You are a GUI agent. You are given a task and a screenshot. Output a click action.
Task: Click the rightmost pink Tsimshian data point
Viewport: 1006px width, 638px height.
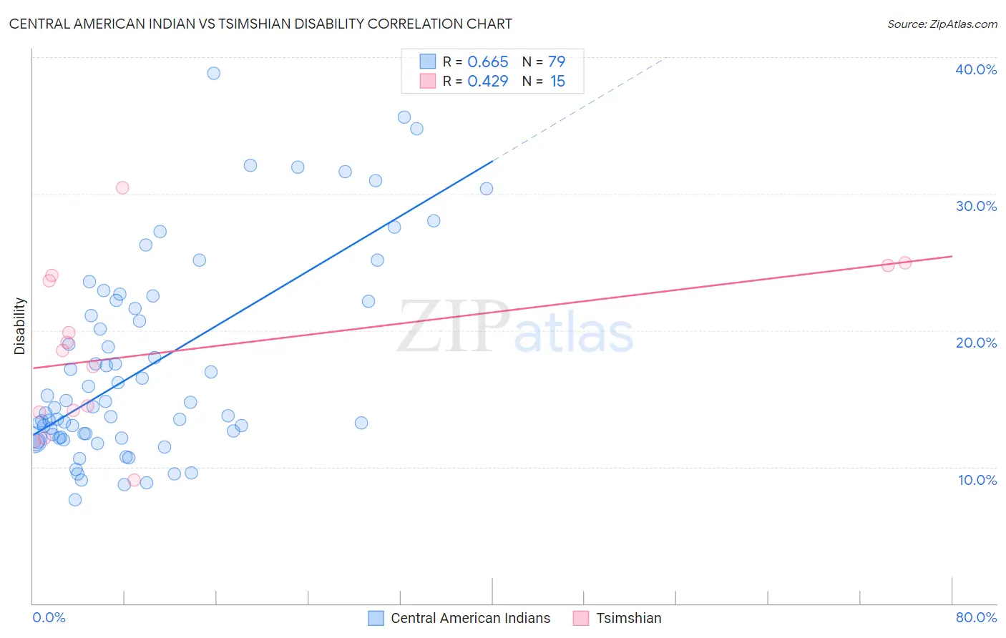905,262
